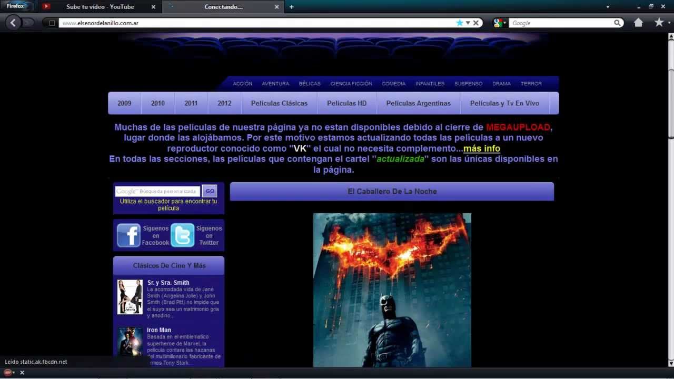Go to the browser home page icon
The image size is (674, 379).
[638, 23]
